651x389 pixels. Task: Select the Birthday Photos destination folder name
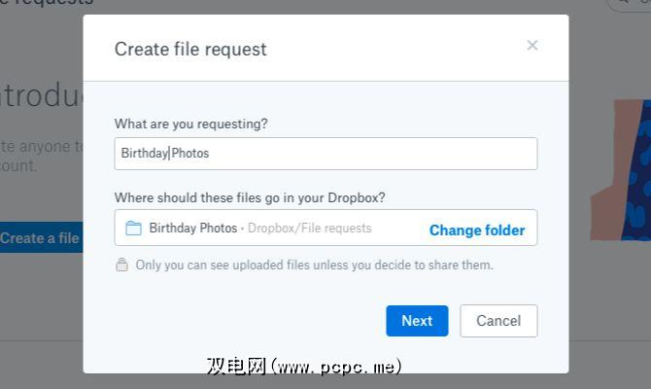coord(193,229)
